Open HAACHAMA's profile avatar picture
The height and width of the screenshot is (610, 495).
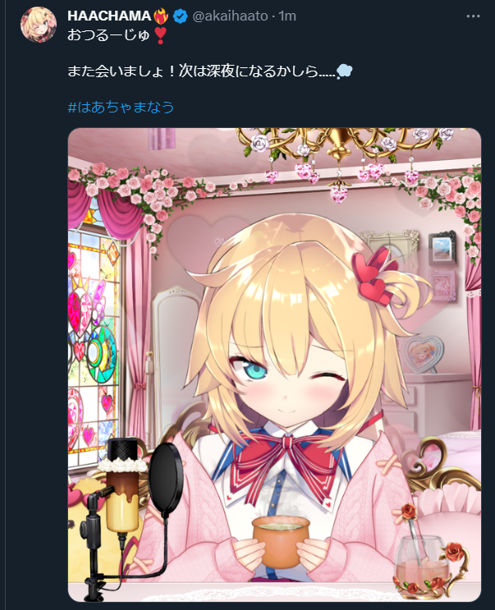39,24
